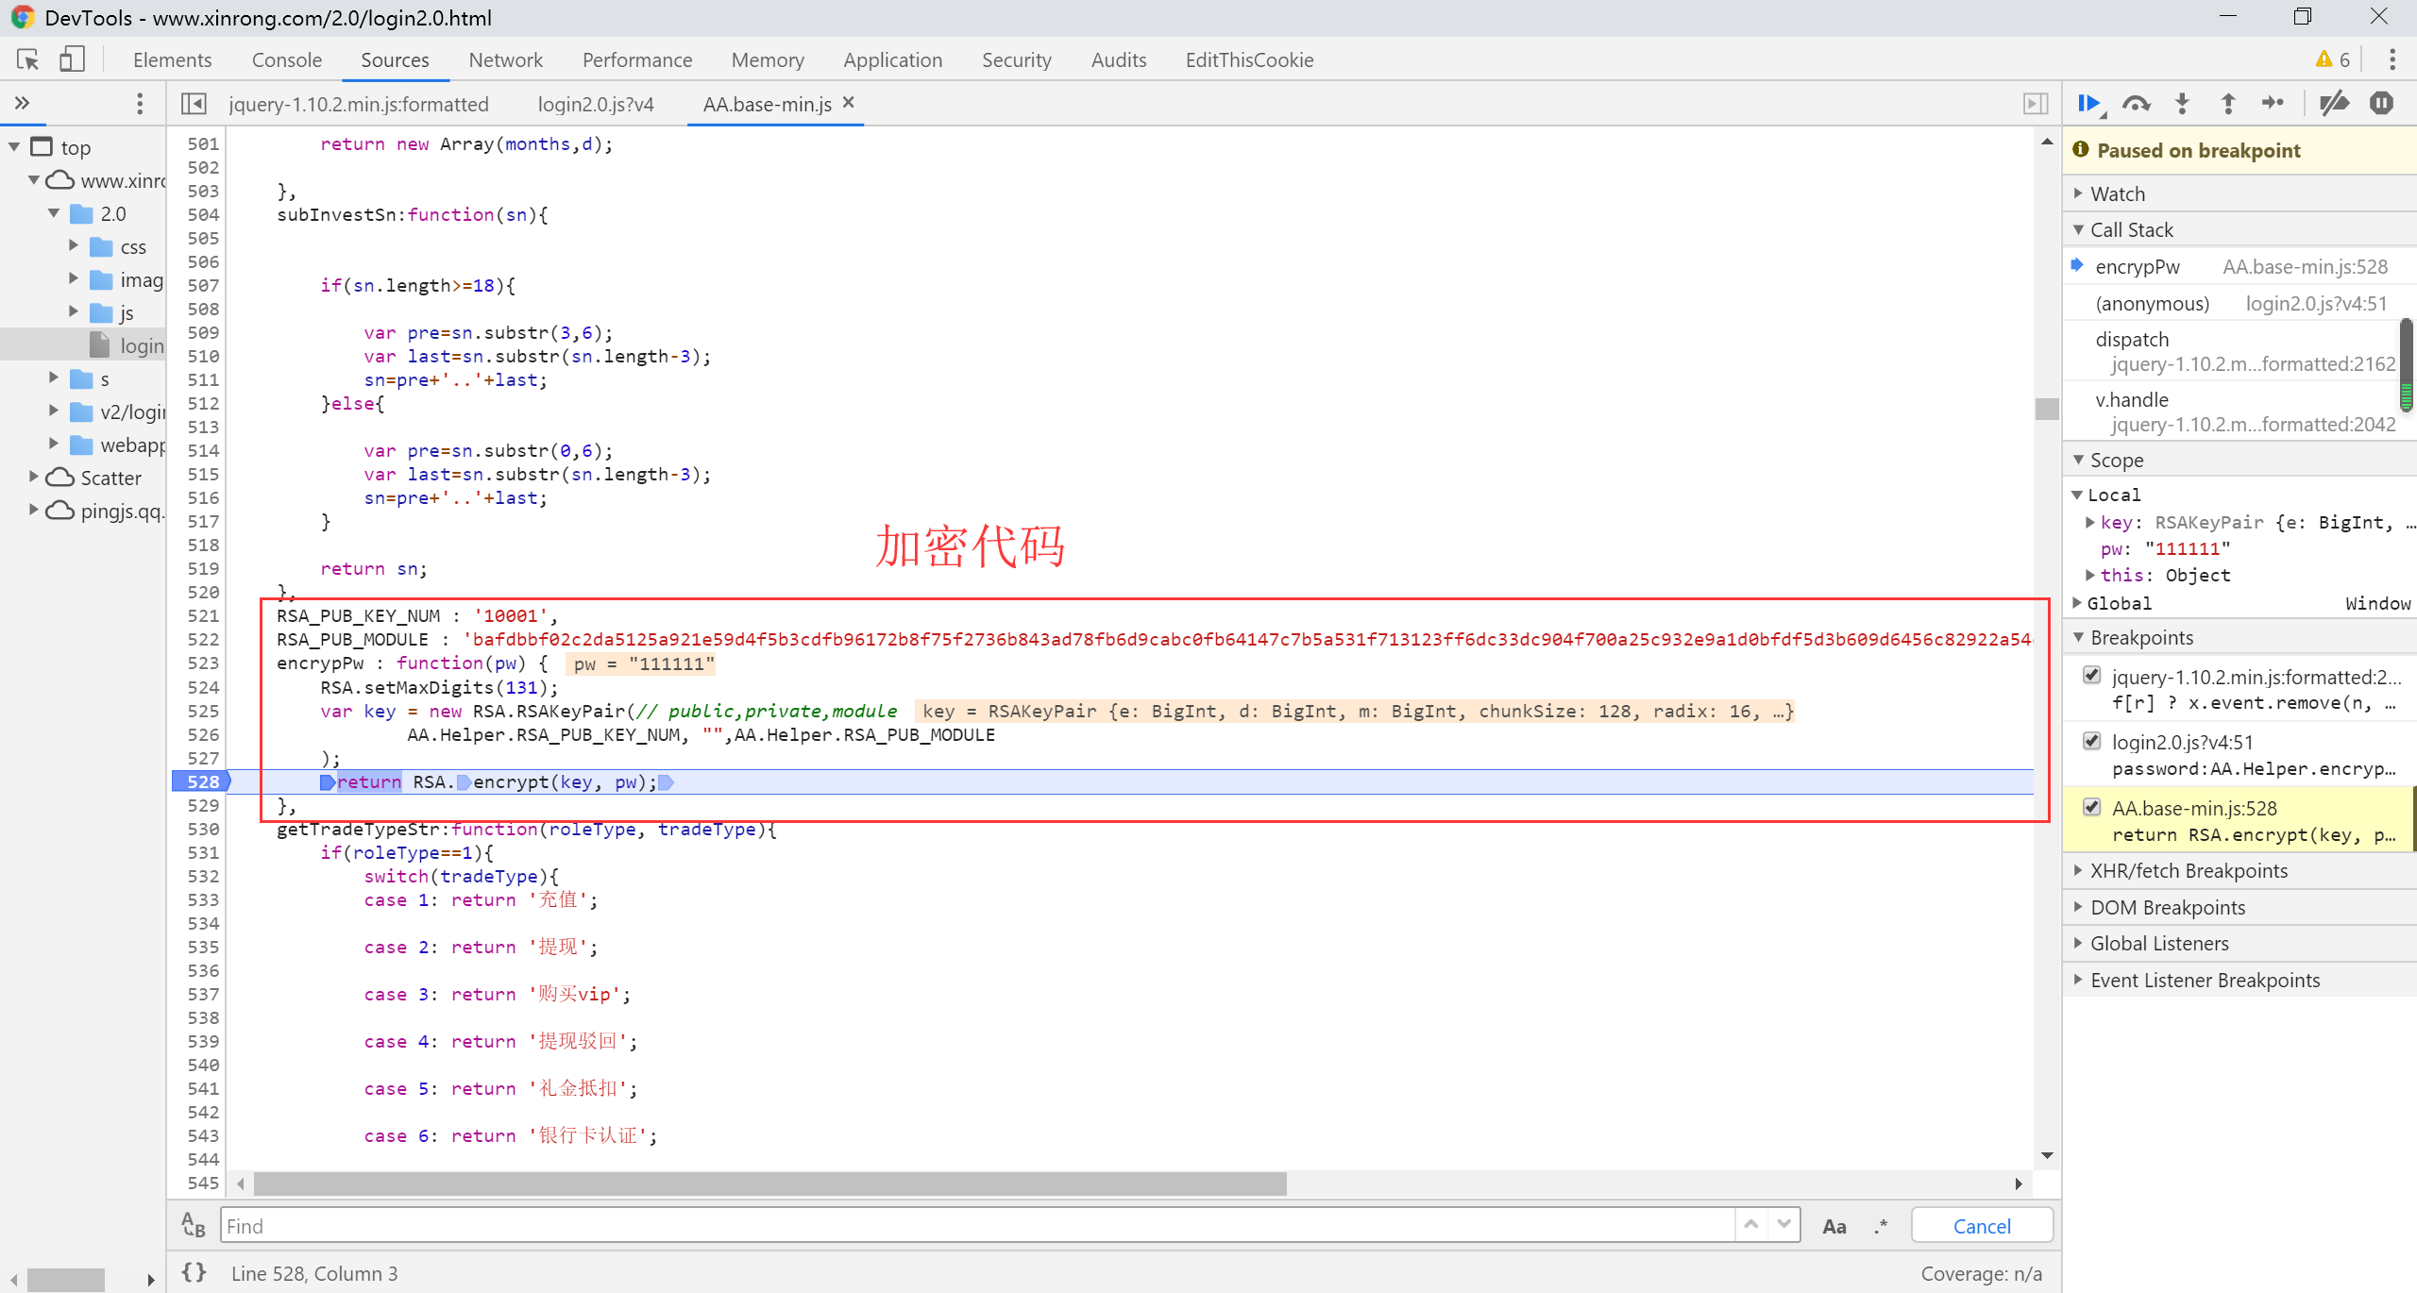Viewport: 2417px width, 1293px height.
Task: Expand the Watch section
Action: (2118, 193)
